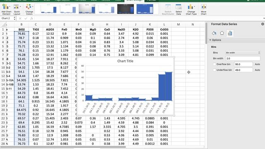265x149 pixels.
Task: Switch to the Chart Design tab
Action: click(x=134, y=1)
